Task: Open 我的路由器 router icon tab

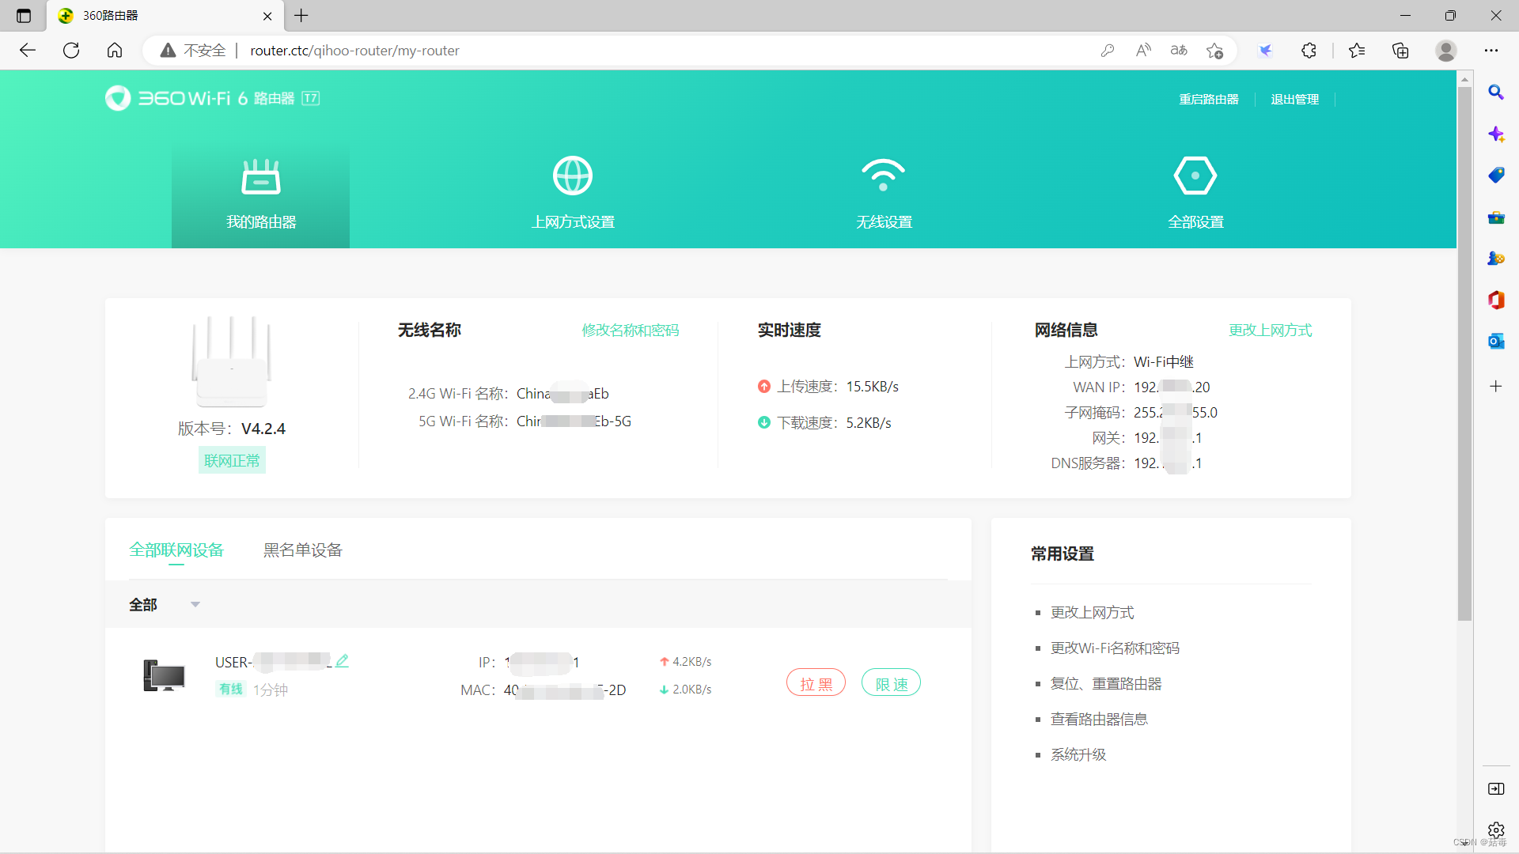Action: 260,177
